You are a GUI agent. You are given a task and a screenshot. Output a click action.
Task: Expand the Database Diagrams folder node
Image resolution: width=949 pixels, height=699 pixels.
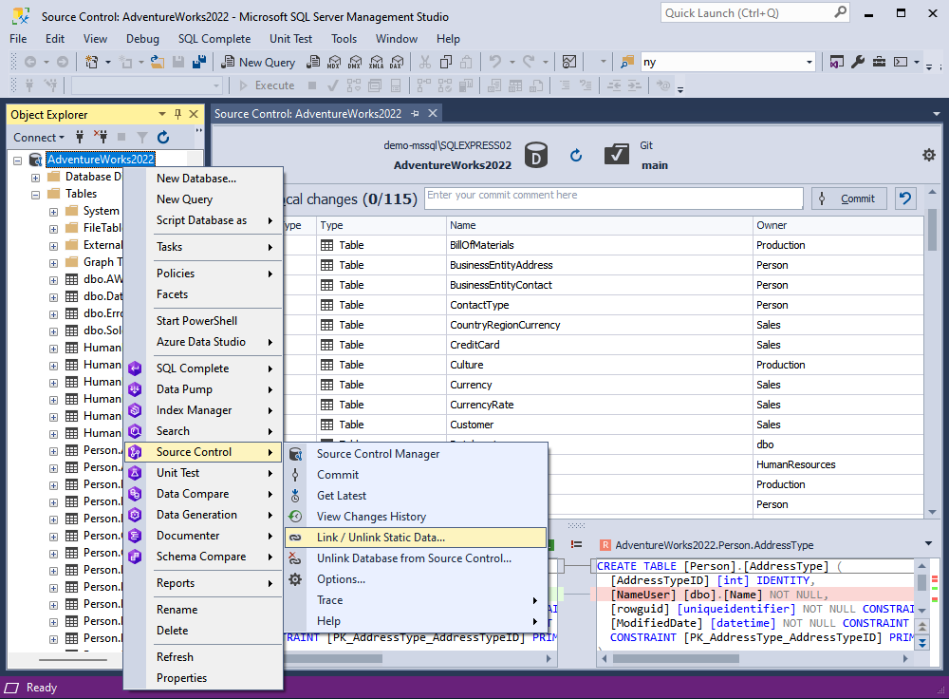point(36,178)
